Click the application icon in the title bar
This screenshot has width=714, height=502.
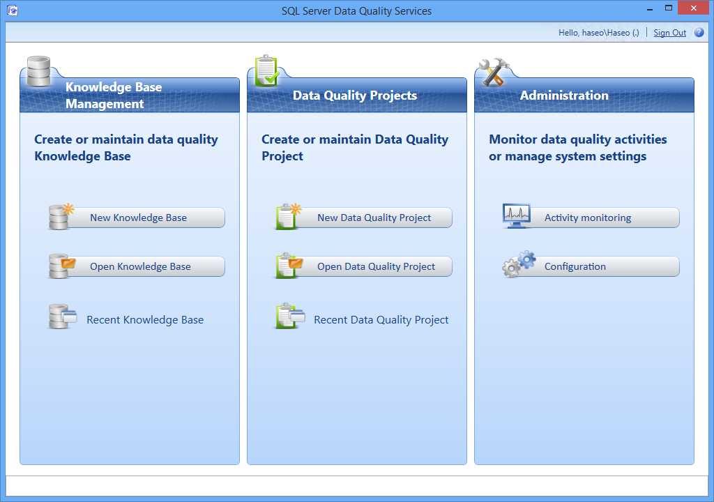click(x=13, y=10)
